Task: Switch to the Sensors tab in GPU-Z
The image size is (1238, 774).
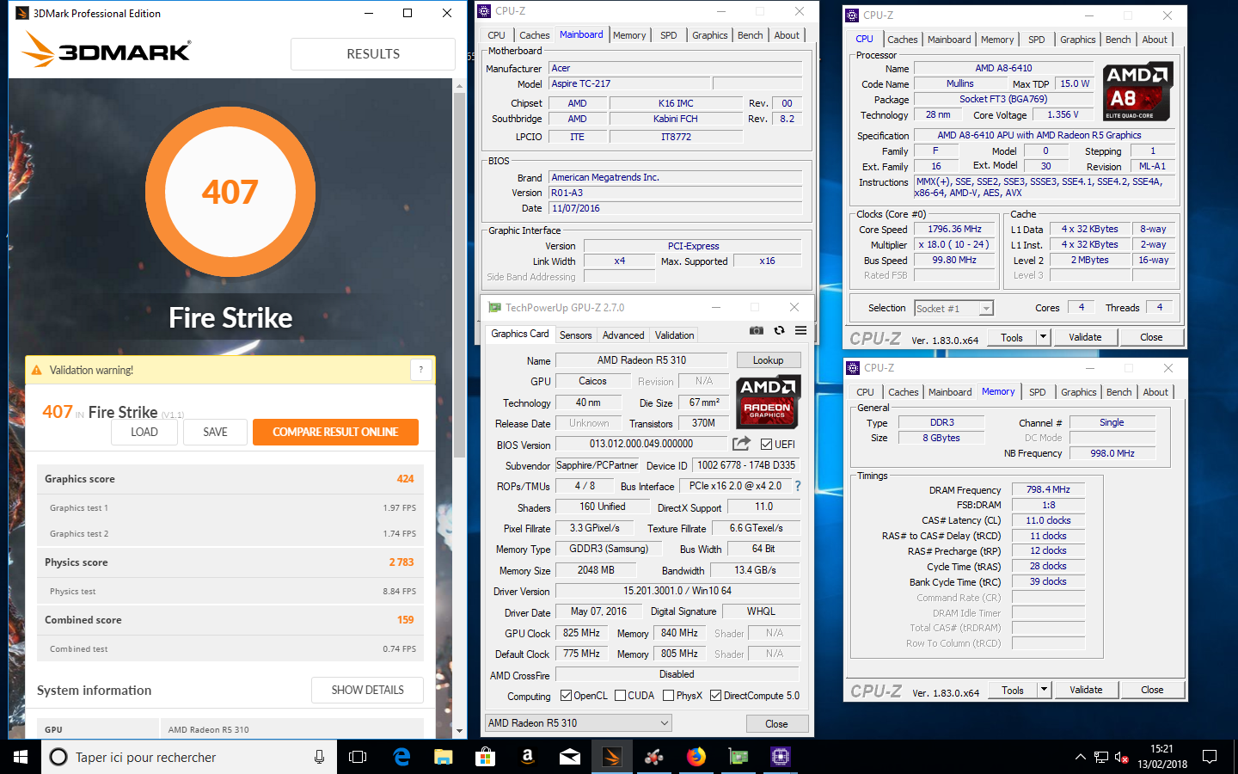Action: click(575, 335)
